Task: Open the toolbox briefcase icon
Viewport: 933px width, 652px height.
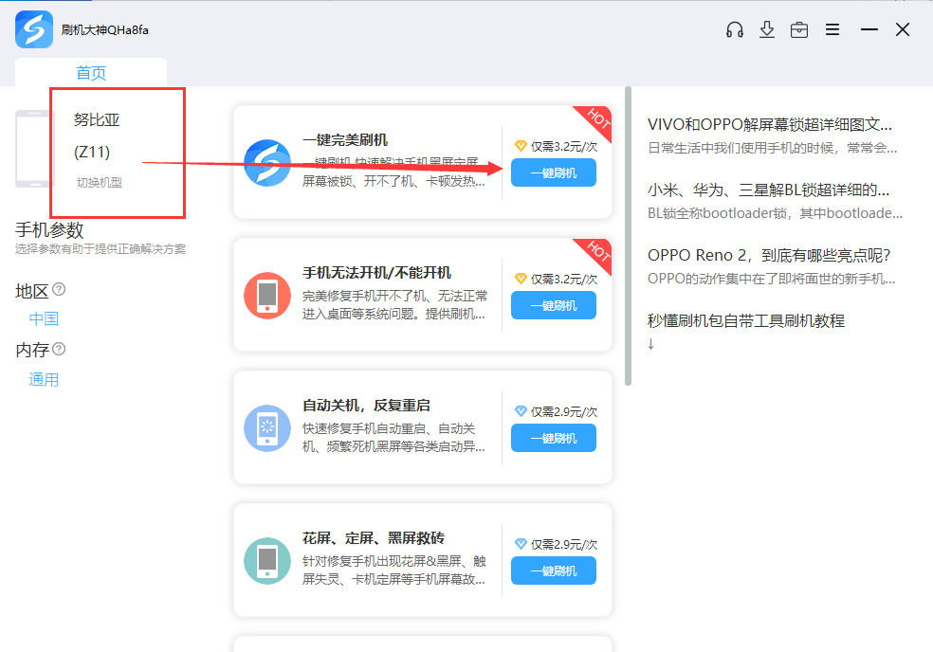Action: point(799,29)
